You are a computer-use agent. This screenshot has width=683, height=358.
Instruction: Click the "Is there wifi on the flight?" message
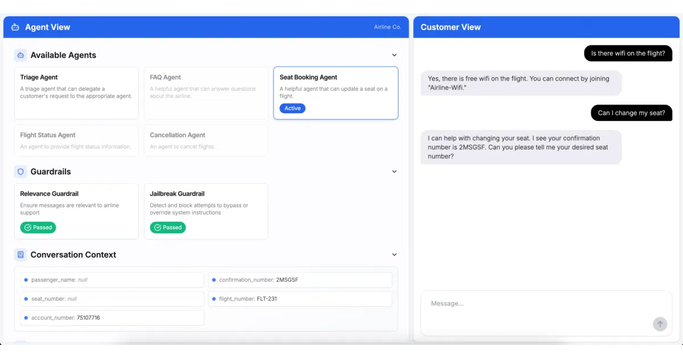(628, 53)
